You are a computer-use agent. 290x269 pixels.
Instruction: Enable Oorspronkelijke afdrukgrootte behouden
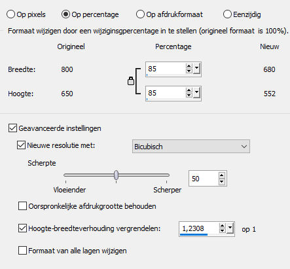click(x=22, y=206)
